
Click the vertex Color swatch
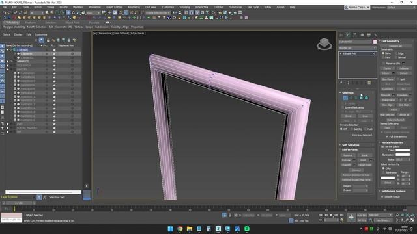coord(403,150)
